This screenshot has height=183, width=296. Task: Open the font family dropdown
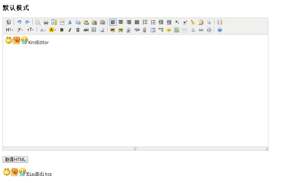pyautogui.click(x=20, y=30)
